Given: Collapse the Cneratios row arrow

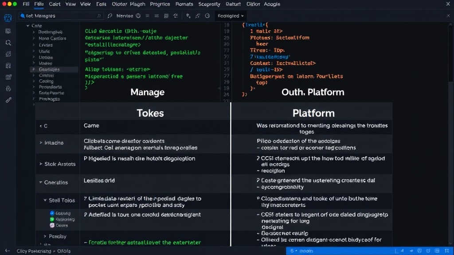Looking at the screenshot, I should 40,182.
